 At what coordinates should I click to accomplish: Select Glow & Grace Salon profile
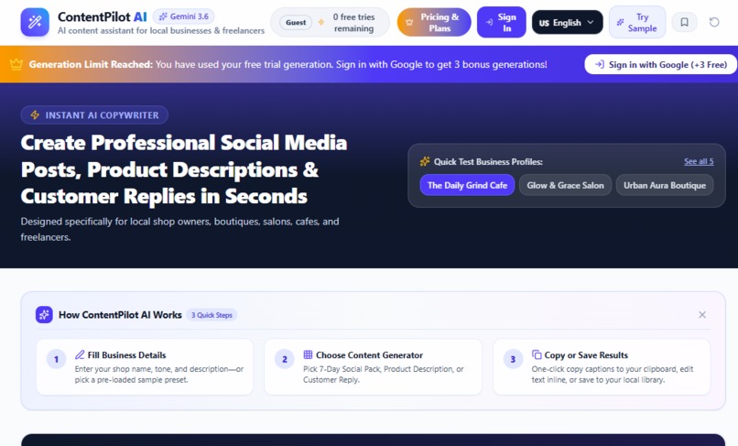pos(565,185)
